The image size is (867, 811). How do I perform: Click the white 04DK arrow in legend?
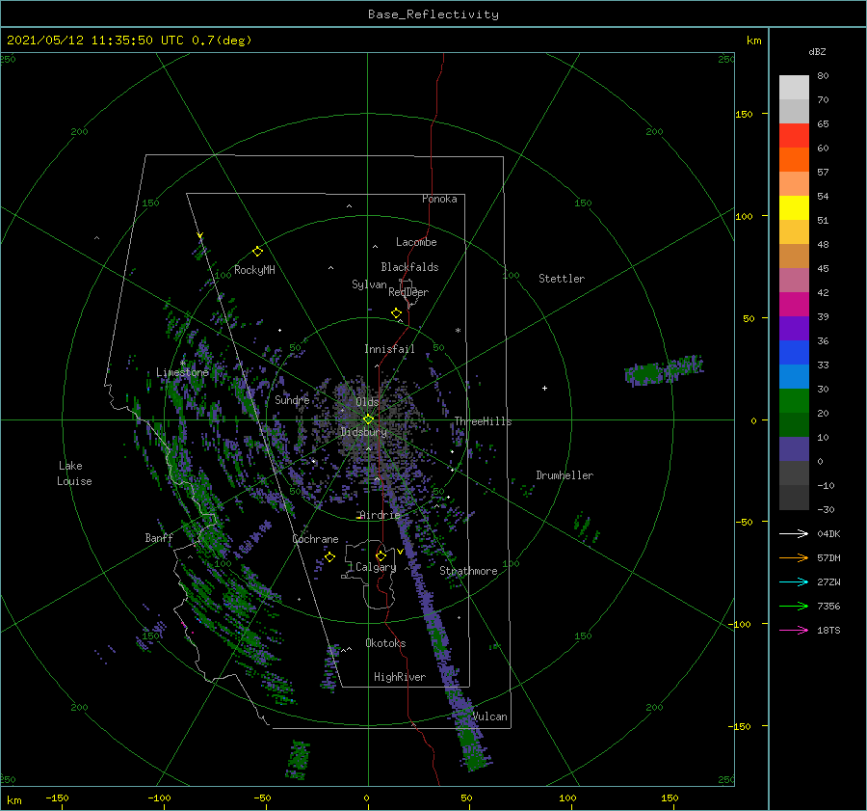coord(794,533)
